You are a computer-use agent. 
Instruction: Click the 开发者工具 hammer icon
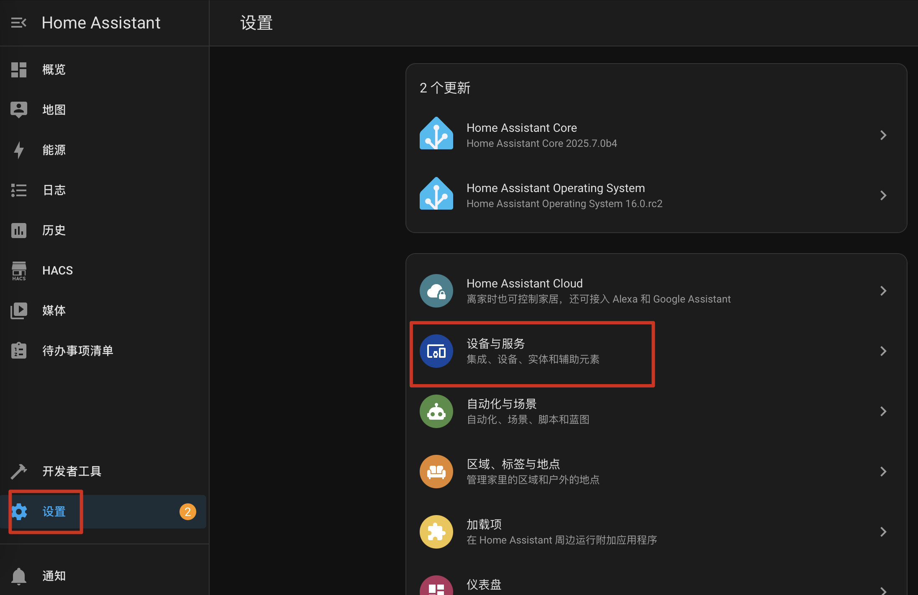click(x=19, y=471)
